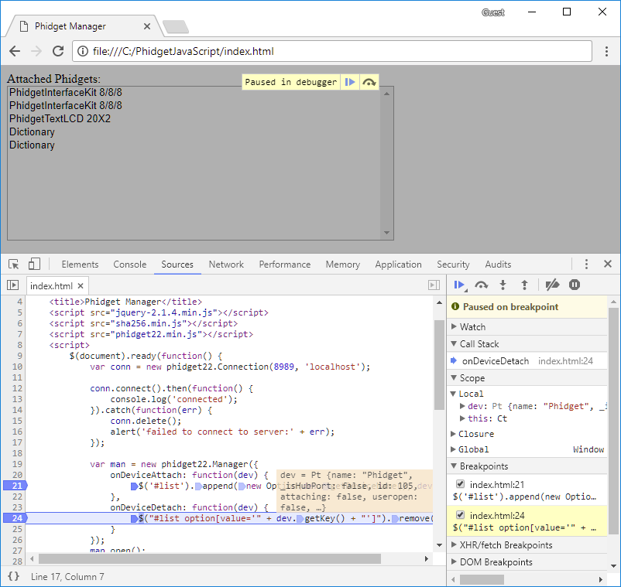The image size is (621, 587).
Task: View site information icon in address bar
Action: (x=82, y=51)
